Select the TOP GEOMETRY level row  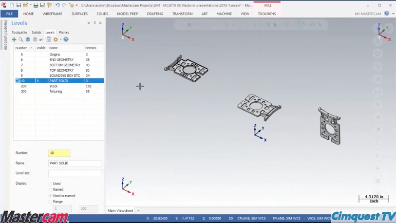[x=59, y=70]
